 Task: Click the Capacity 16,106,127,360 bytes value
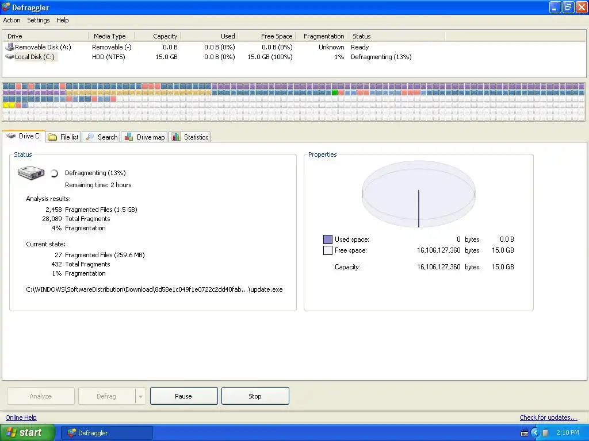coord(448,267)
